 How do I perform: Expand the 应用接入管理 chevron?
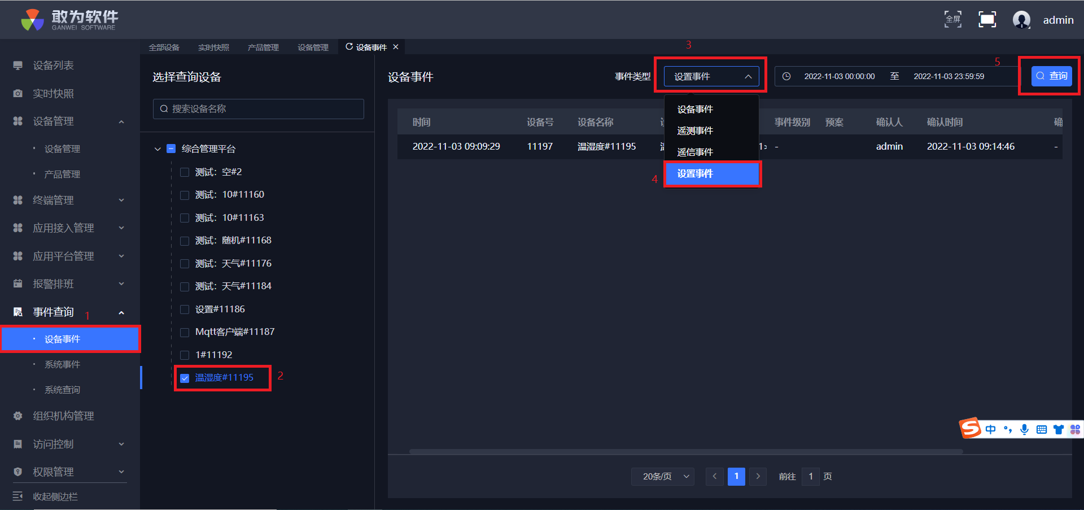click(x=121, y=228)
